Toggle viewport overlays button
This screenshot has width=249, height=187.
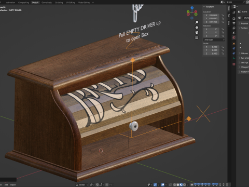point(163,185)
